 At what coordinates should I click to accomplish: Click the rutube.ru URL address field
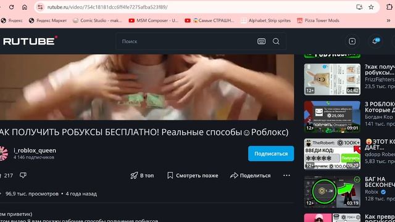coord(107,7)
